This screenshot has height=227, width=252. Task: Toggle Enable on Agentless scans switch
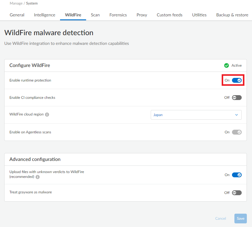coord(237,132)
